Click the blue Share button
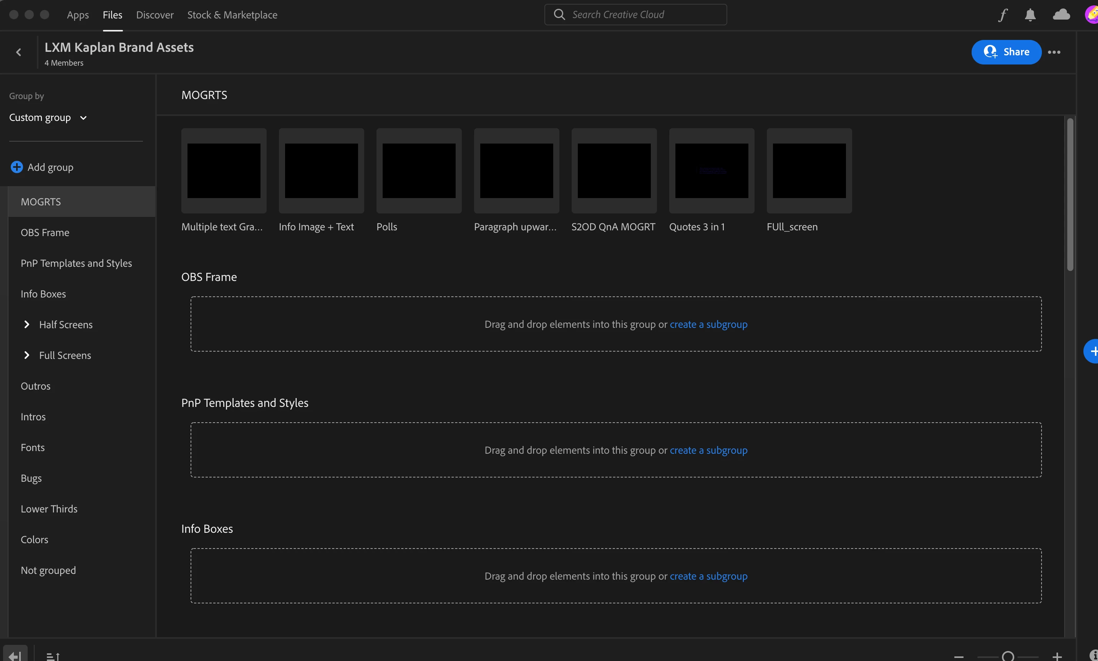 [x=1006, y=52]
